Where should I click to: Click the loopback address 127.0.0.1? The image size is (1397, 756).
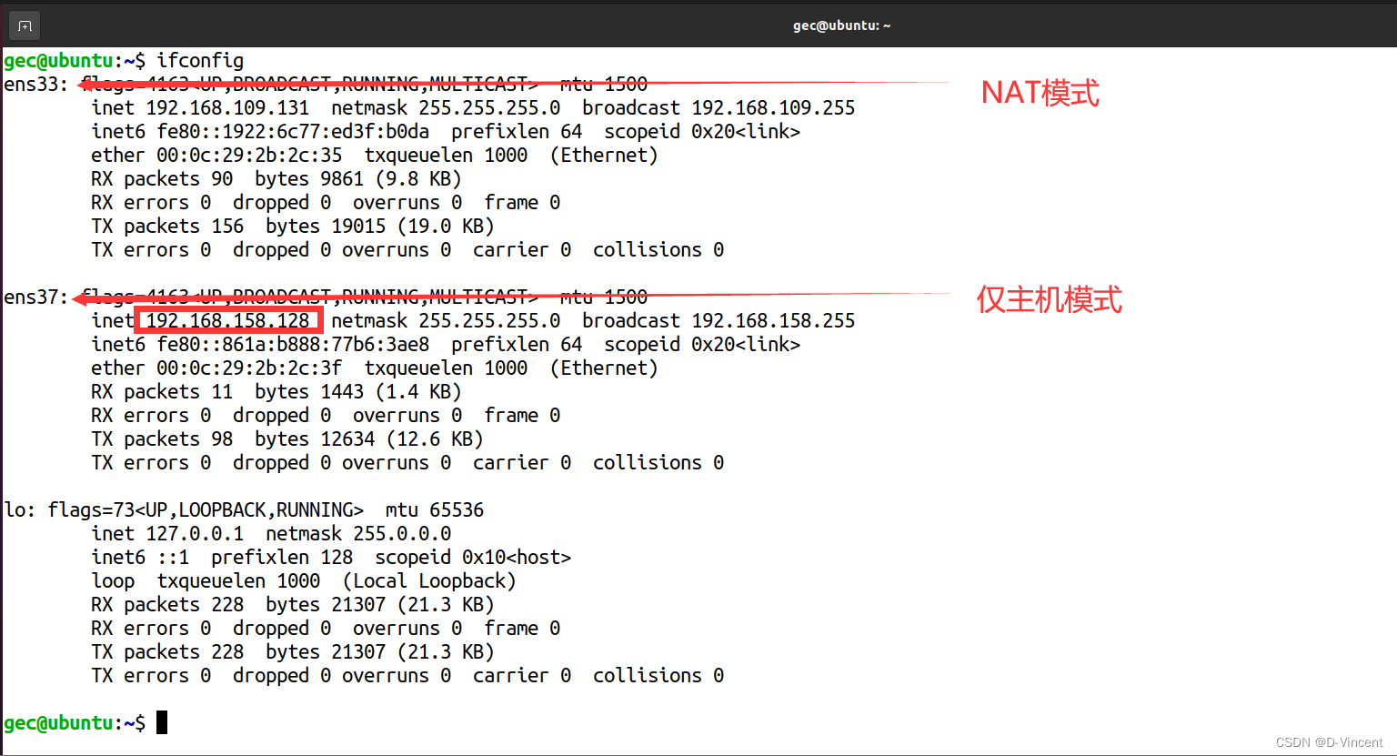(195, 533)
